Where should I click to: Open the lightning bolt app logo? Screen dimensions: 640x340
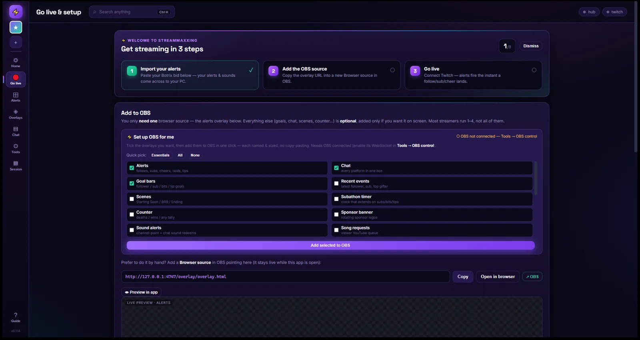(16, 12)
